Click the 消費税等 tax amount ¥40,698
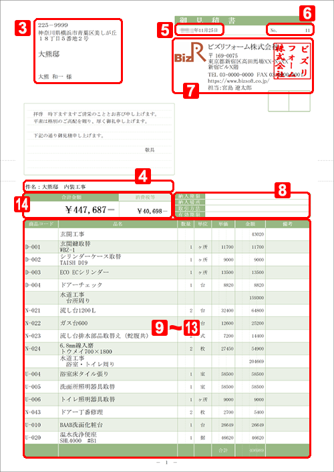 tap(152, 211)
